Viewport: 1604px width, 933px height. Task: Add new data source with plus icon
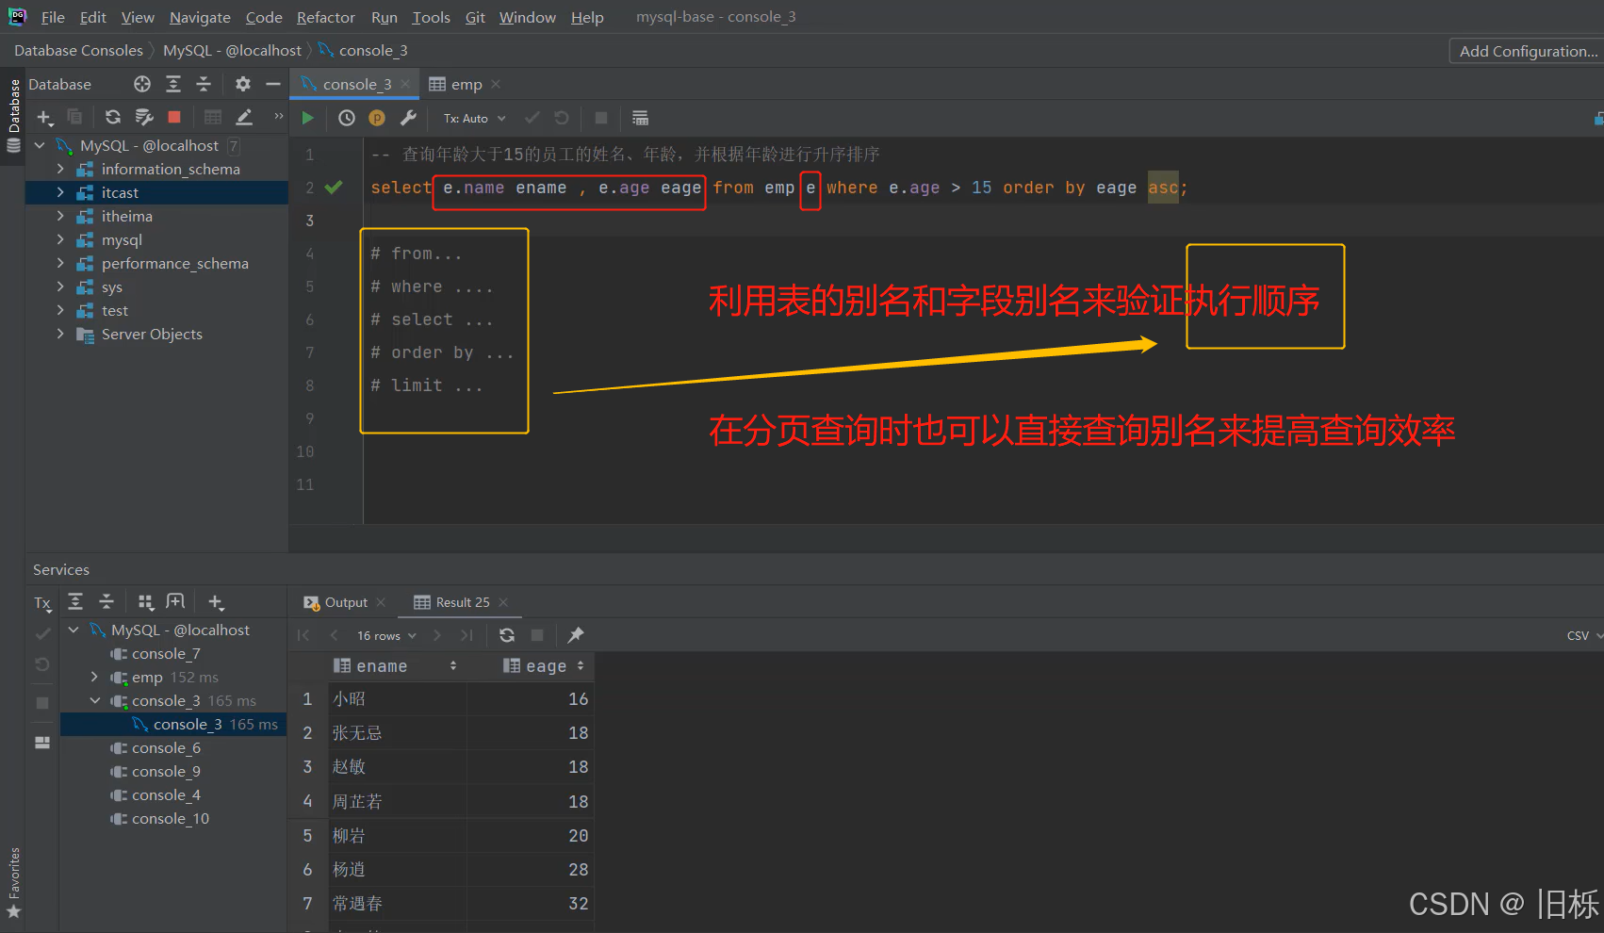pyautogui.click(x=44, y=117)
